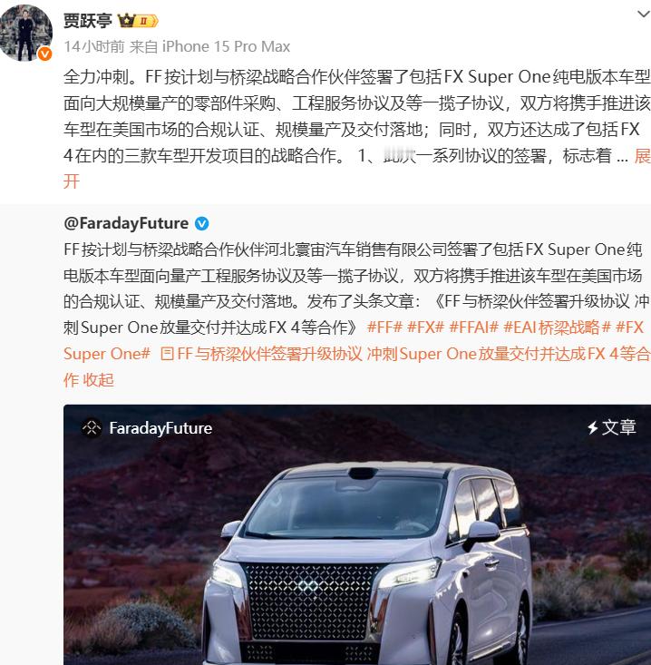Open the @FaradayFuture account link
The height and width of the screenshot is (665, 651).
(x=126, y=223)
